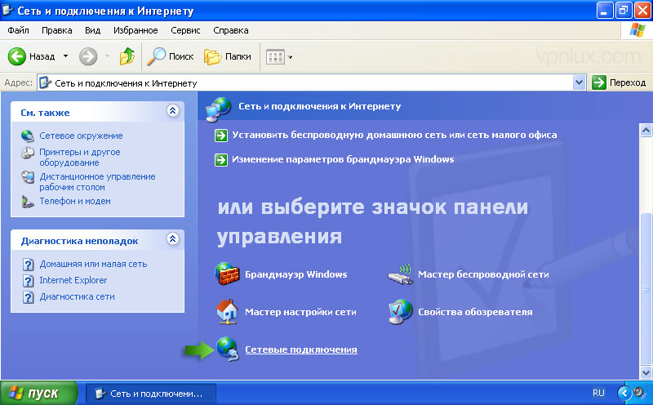653x405 pixels.
Task: Open the views icon menu
Action: pyautogui.click(x=278, y=56)
